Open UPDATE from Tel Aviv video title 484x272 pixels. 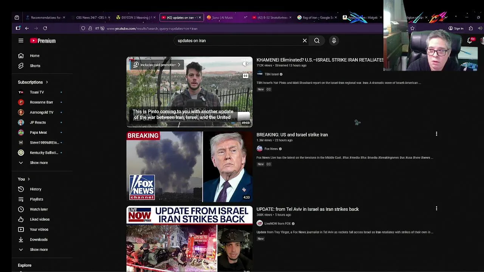tap(307, 209)
